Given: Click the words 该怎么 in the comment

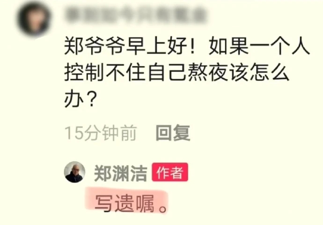Looking at the screenshot, I should click(x=259, y=72).
